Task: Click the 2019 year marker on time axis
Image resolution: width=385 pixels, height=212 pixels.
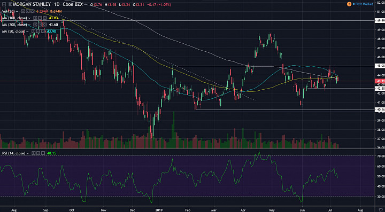Action: [159, 209]
